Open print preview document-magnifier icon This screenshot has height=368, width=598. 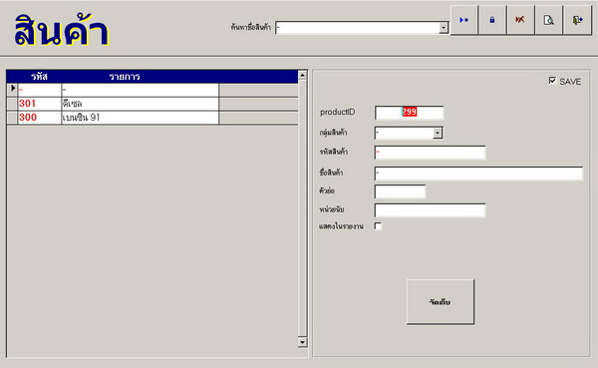(548, 20)
